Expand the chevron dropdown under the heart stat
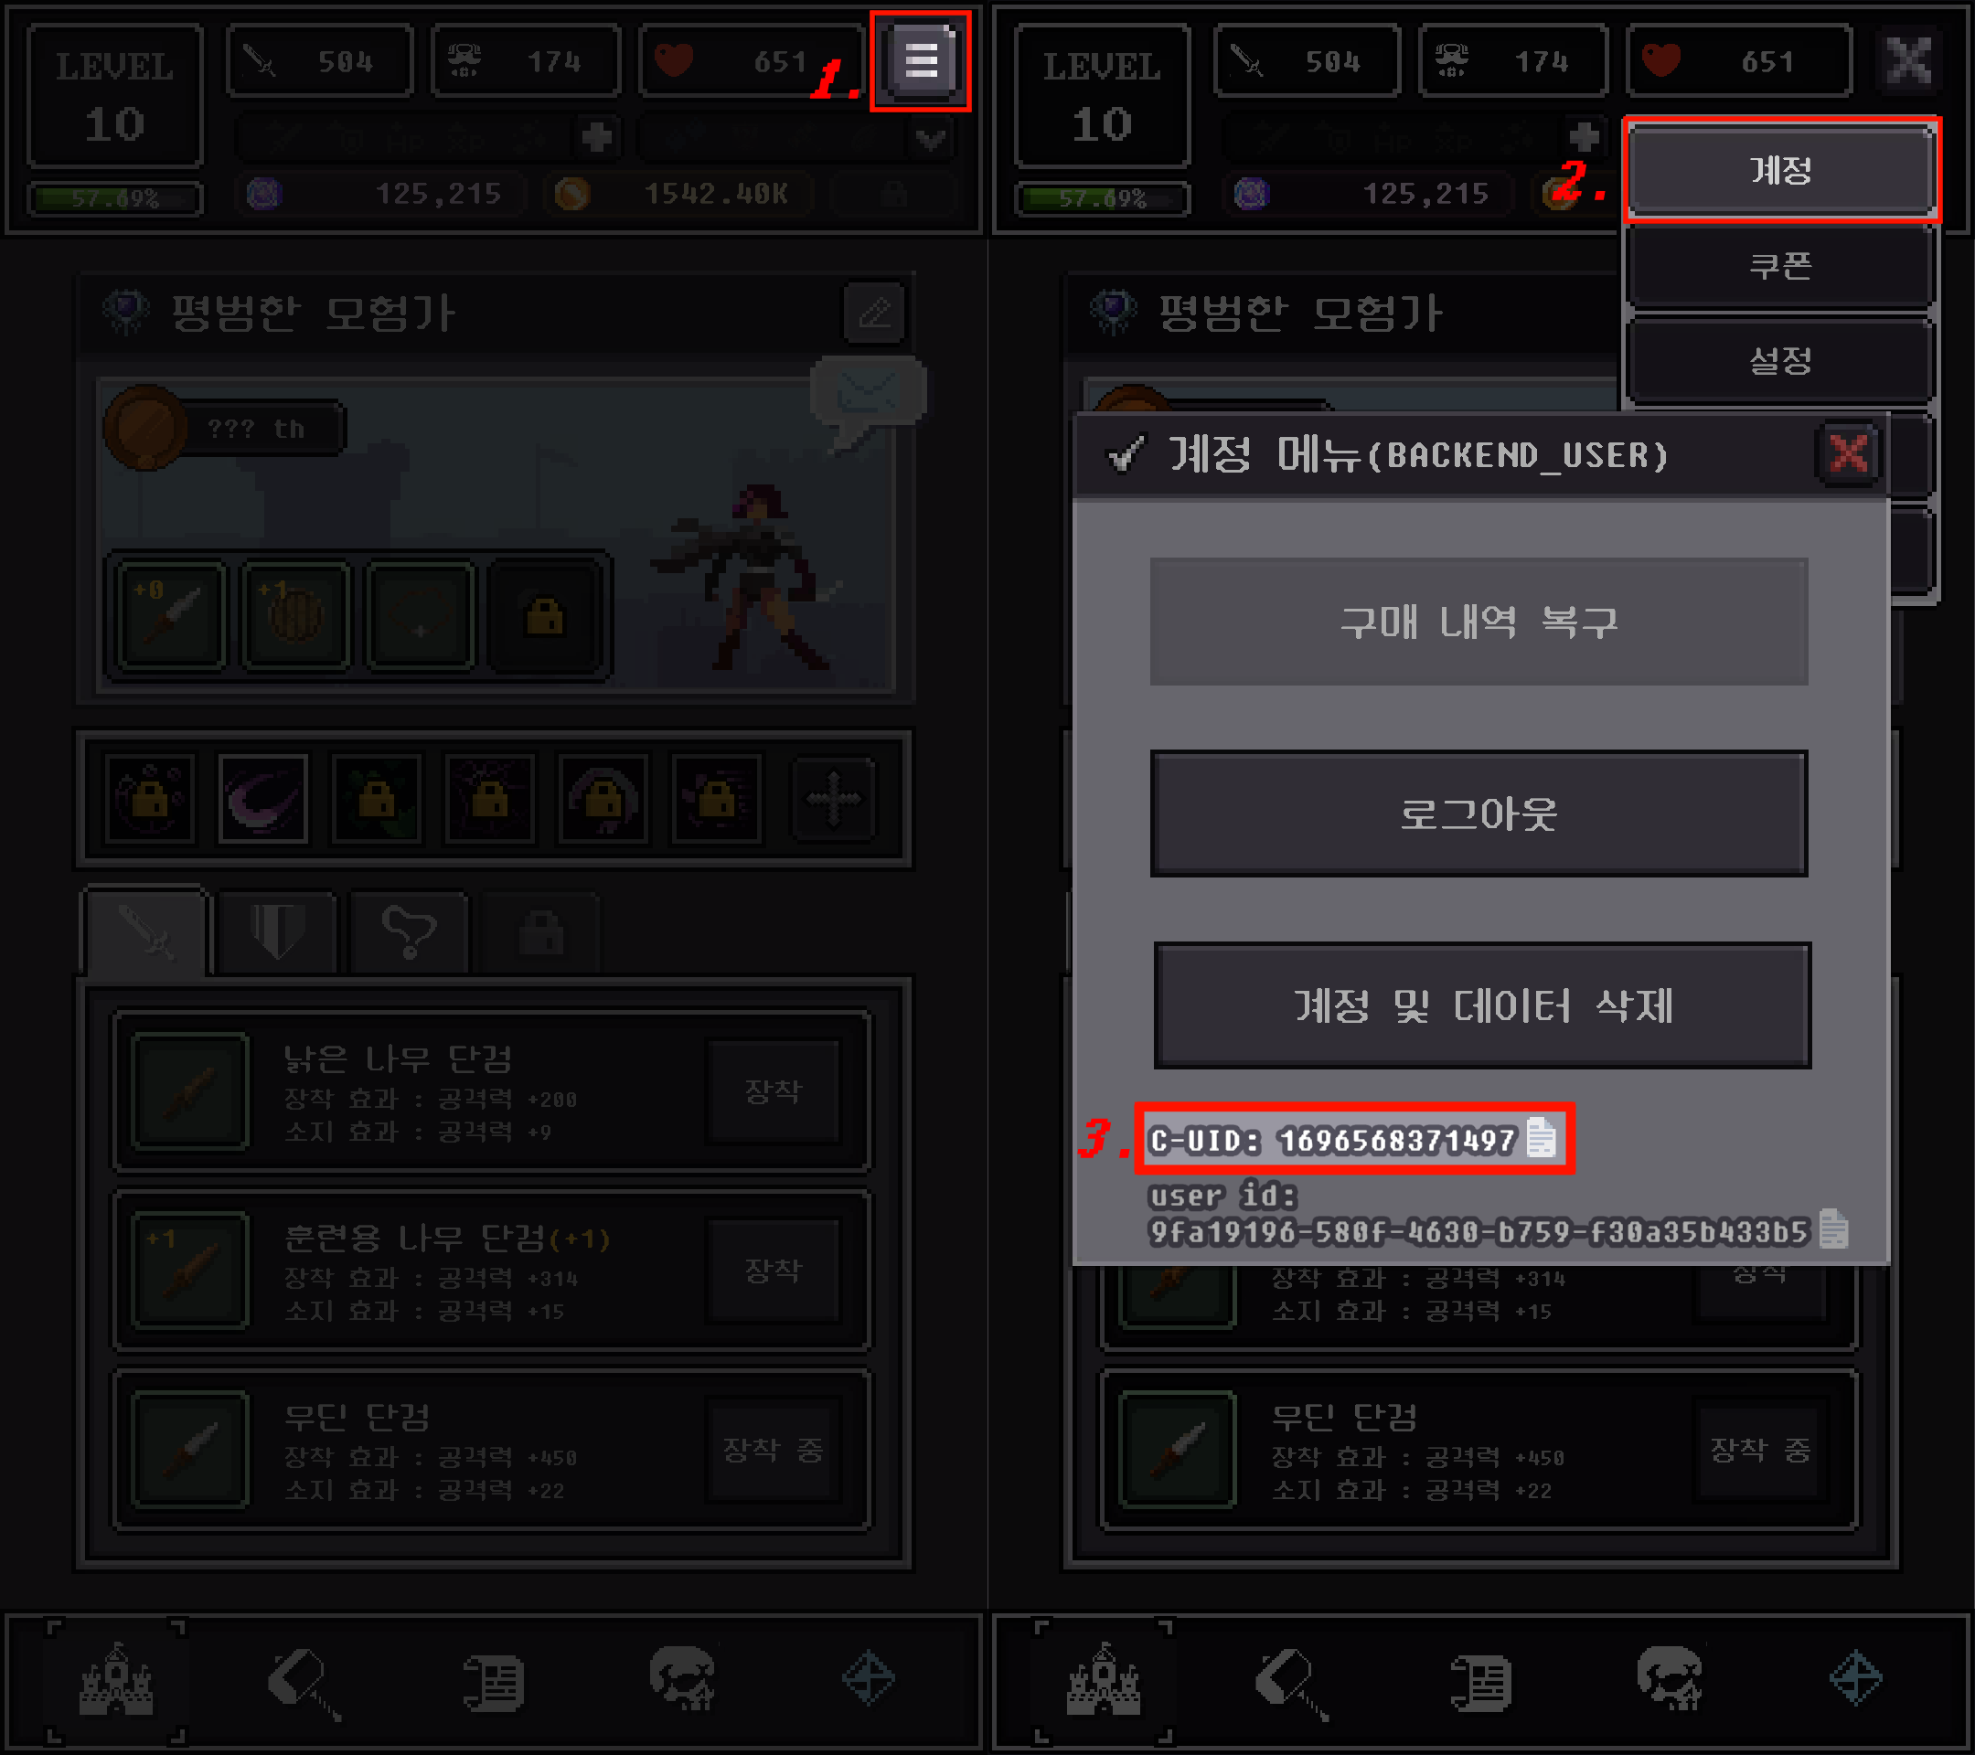 click(931, 139)
